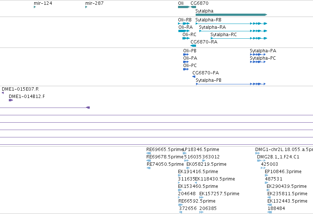
Task: Select the Oli-PB protein label
Action: pos(190,51)
